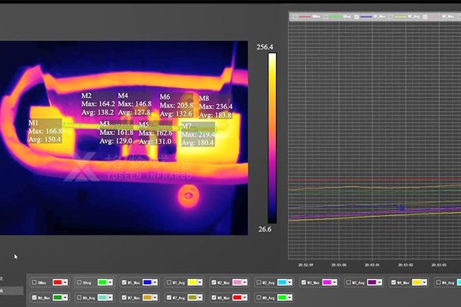Click the temperature color scale bar

(272, 138)
